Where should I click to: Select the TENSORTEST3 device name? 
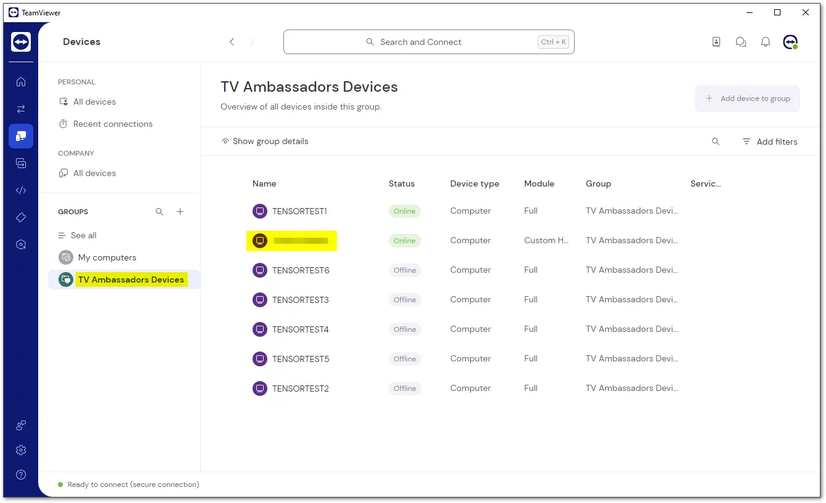(301, 300)
